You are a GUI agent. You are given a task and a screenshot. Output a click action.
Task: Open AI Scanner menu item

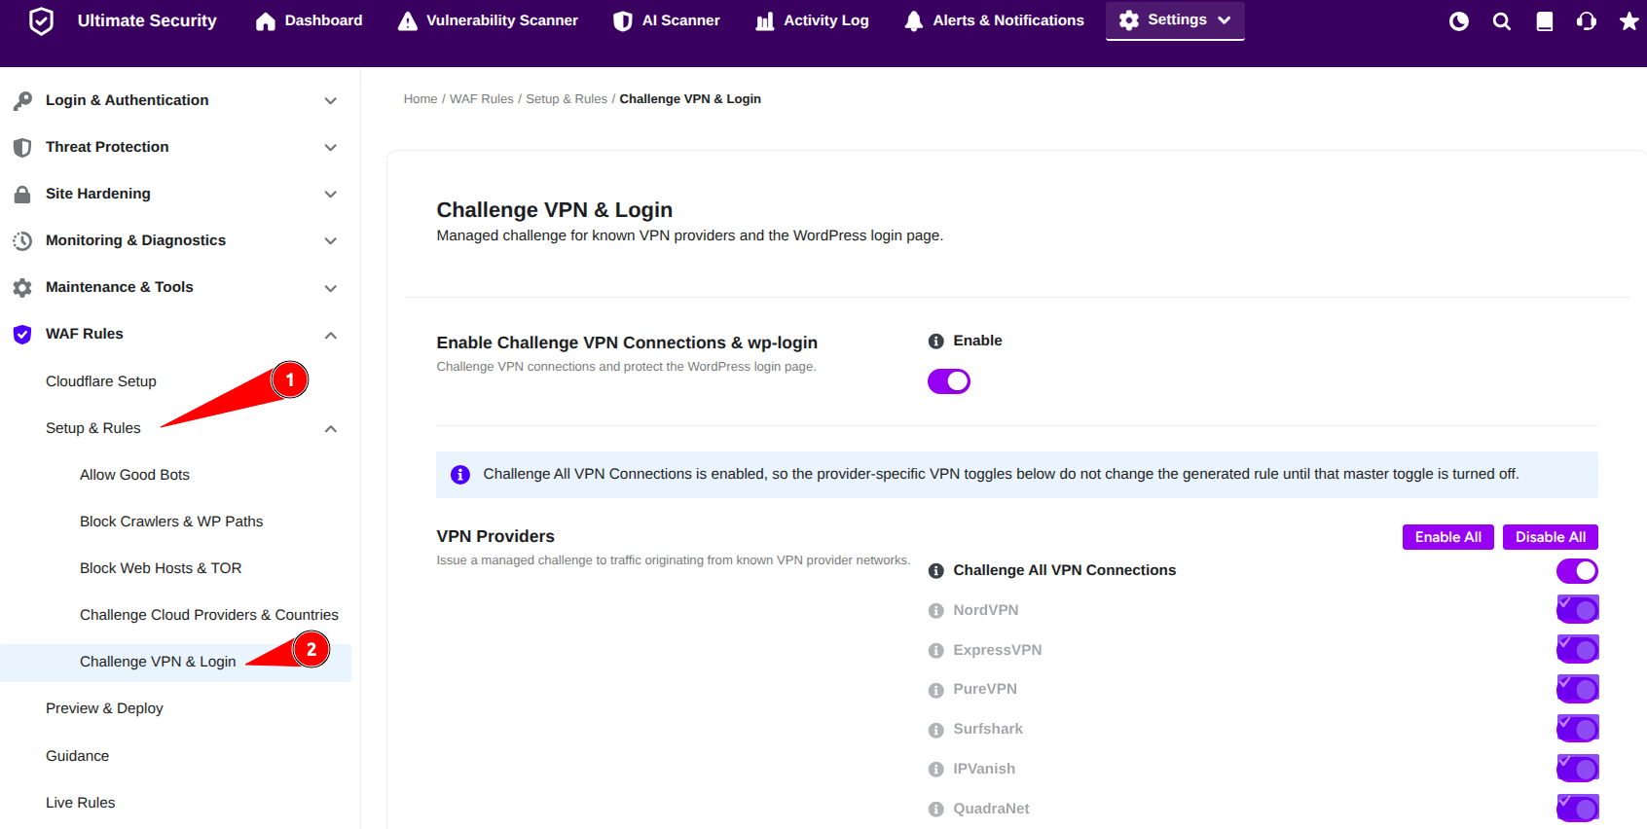(x=668, y=20)
